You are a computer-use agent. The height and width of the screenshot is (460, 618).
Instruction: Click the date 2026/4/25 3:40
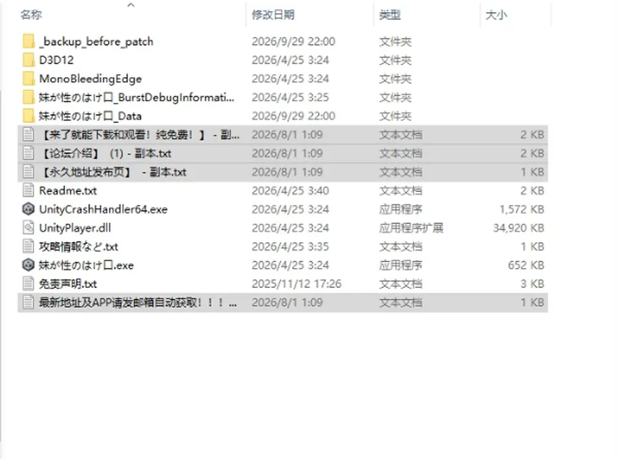pyautogui.click(x=290, y=191)
